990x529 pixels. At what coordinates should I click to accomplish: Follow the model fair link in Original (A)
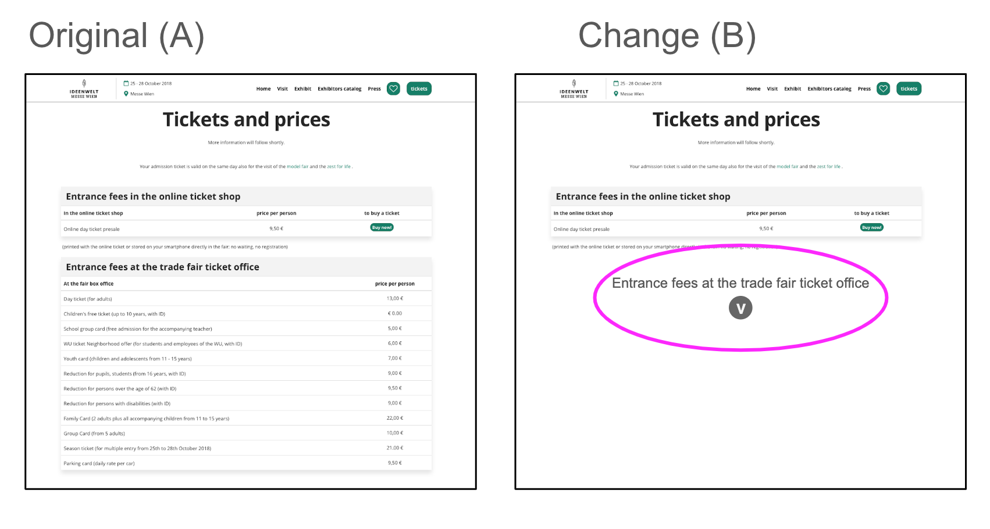[297, 167]
